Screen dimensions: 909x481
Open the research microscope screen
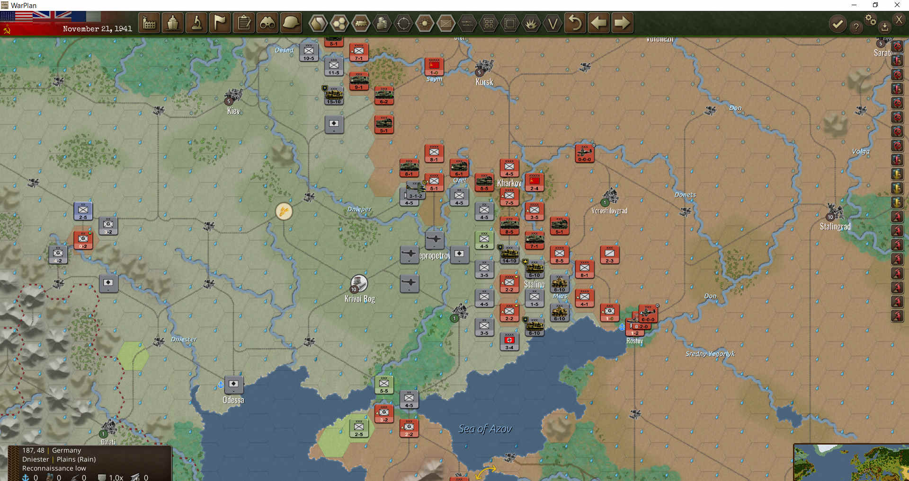point(196,23)
